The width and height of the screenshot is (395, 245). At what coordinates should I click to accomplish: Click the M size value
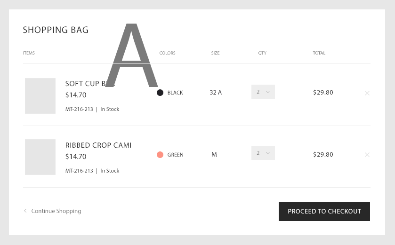click(214, 155)
